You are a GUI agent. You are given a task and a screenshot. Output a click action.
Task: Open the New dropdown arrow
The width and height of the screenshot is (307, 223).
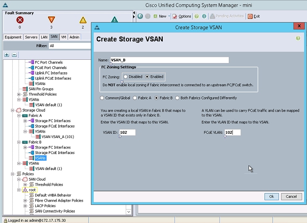click(169, 16)
